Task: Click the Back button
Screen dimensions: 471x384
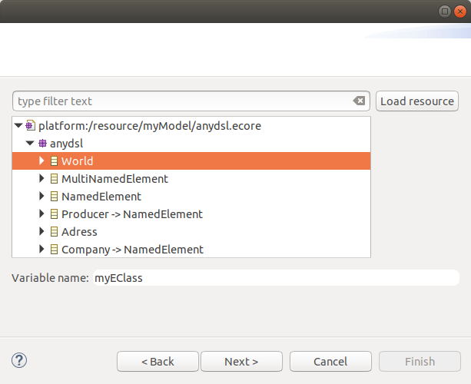Action: (158, 362)
